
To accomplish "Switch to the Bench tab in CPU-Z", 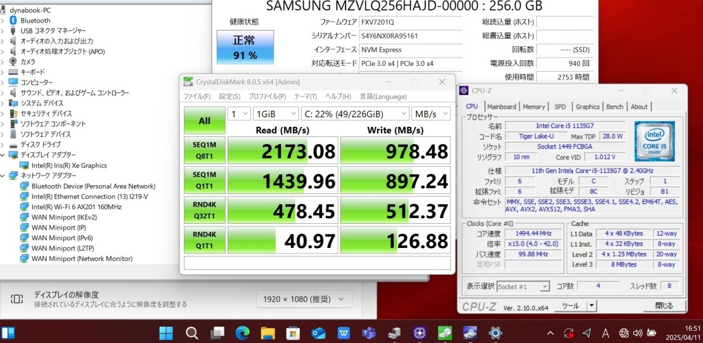I will (614, 107).
